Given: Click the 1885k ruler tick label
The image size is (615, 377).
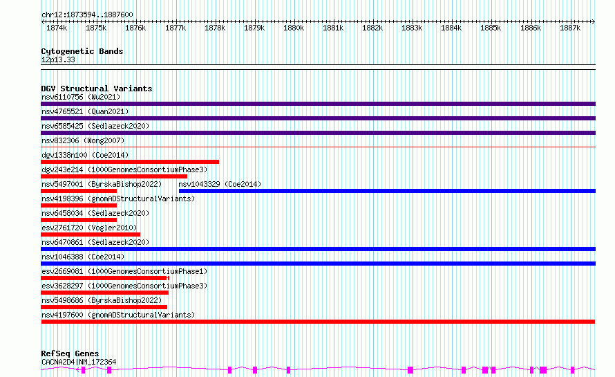Looking at the screenshot, I should (x=491, y=28).
